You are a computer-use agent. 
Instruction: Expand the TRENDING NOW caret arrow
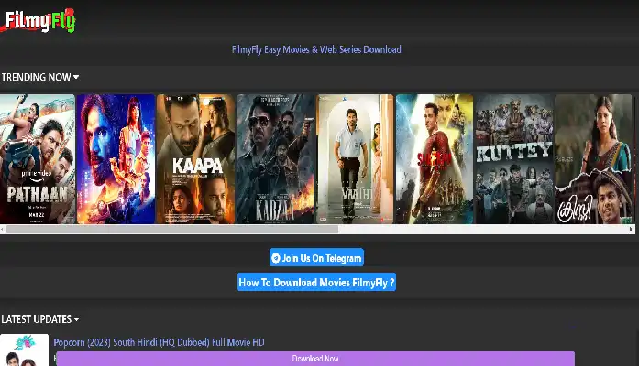76,77
